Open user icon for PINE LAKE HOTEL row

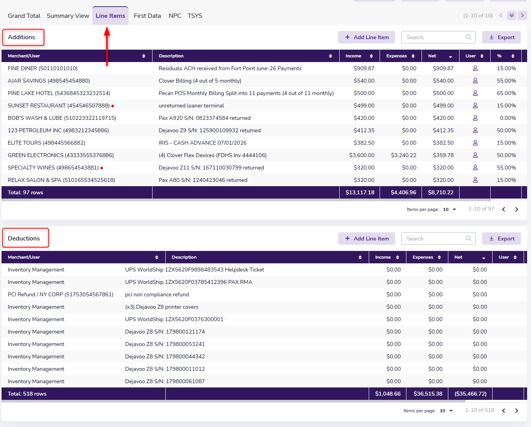[x=475, y=93]
